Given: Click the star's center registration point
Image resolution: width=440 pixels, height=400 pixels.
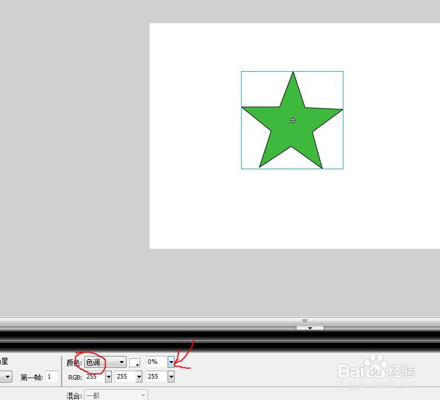Looking at the screenshot, I should click(x=293, y=121).
